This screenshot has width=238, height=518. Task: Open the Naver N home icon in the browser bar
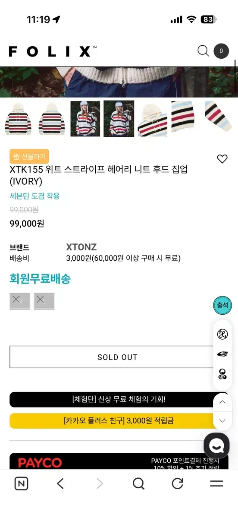pyautogui.click(x=21, y=483)
